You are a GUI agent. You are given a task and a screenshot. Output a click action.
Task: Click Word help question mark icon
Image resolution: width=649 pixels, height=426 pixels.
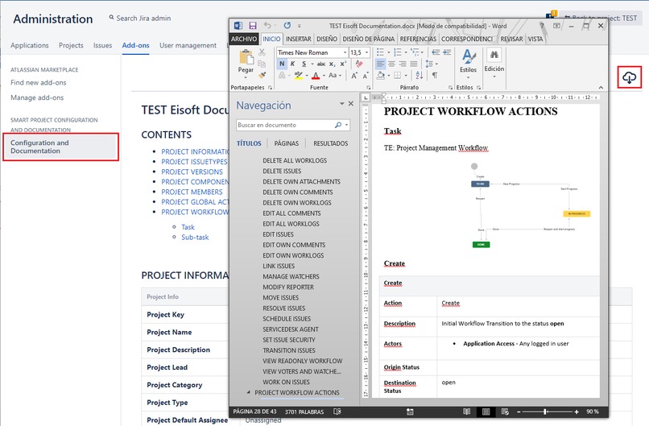(541, 26)
